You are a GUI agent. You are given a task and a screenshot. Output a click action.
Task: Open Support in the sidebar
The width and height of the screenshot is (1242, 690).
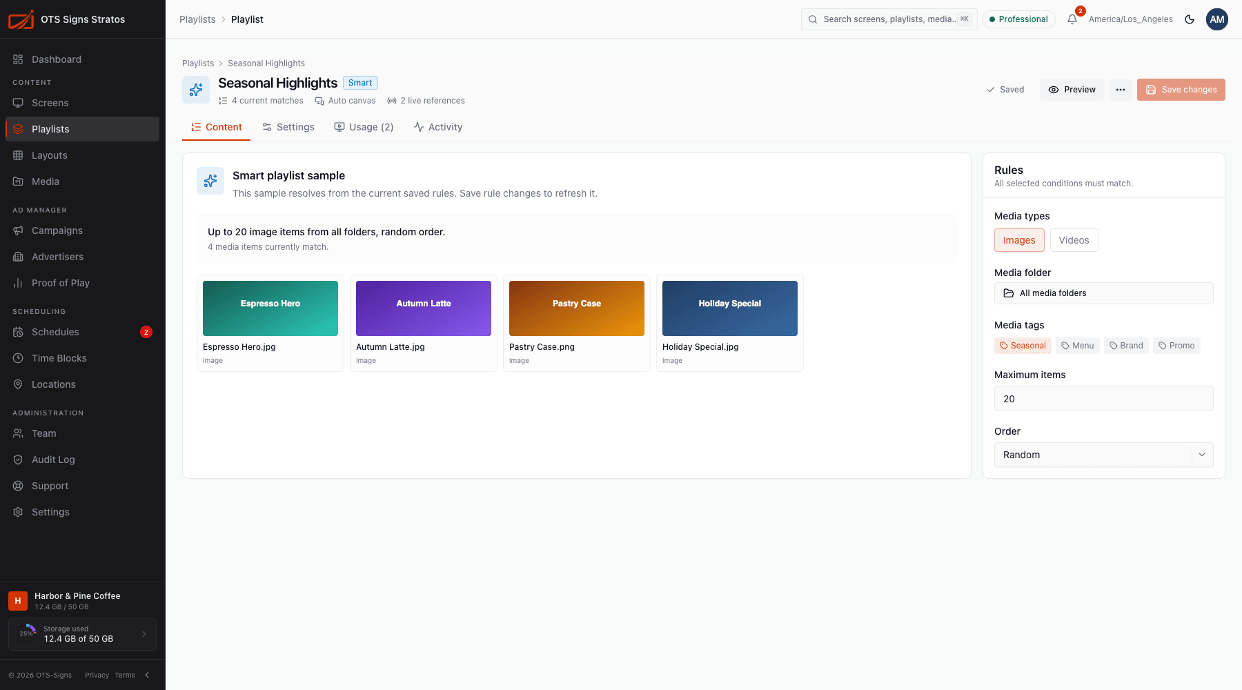(82, 486)
